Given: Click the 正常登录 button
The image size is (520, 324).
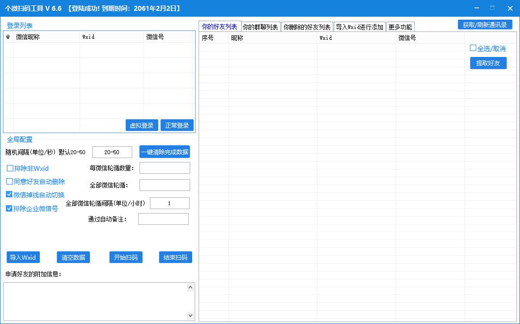Looking at the screenshot, I should [177, 125].
